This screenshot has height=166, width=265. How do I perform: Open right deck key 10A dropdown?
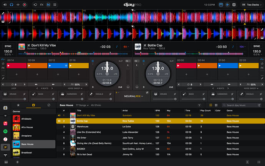tap(242, 47)
